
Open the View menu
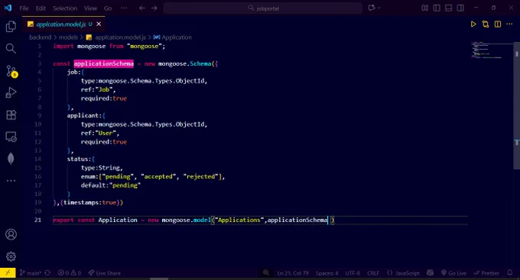coord(90,8)
